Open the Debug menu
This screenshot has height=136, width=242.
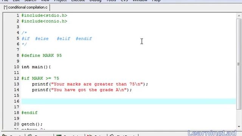95,1
